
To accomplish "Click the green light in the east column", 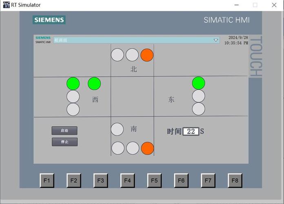I will [x=198, y=83].
